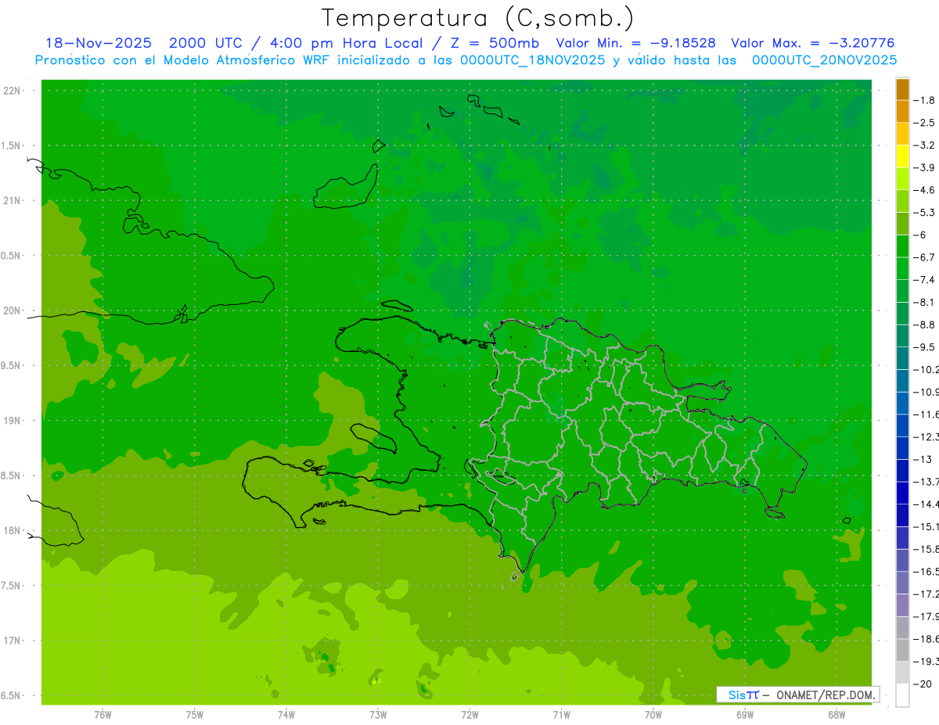This screenshot has width=939, height=725.
Task: Pick the dark orange swatch atop the colorbar
Action: point(902,89)
